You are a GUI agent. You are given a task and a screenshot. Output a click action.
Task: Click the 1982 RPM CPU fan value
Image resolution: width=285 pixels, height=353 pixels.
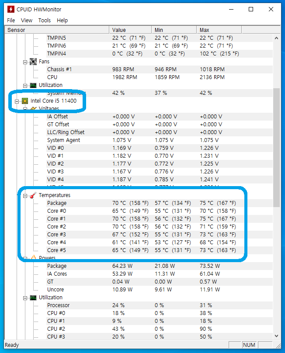[x=125, y=77]
